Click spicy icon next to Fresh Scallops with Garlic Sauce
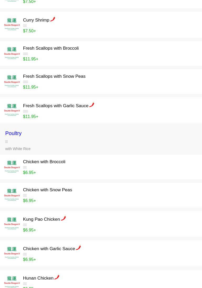 coord(92,105)
